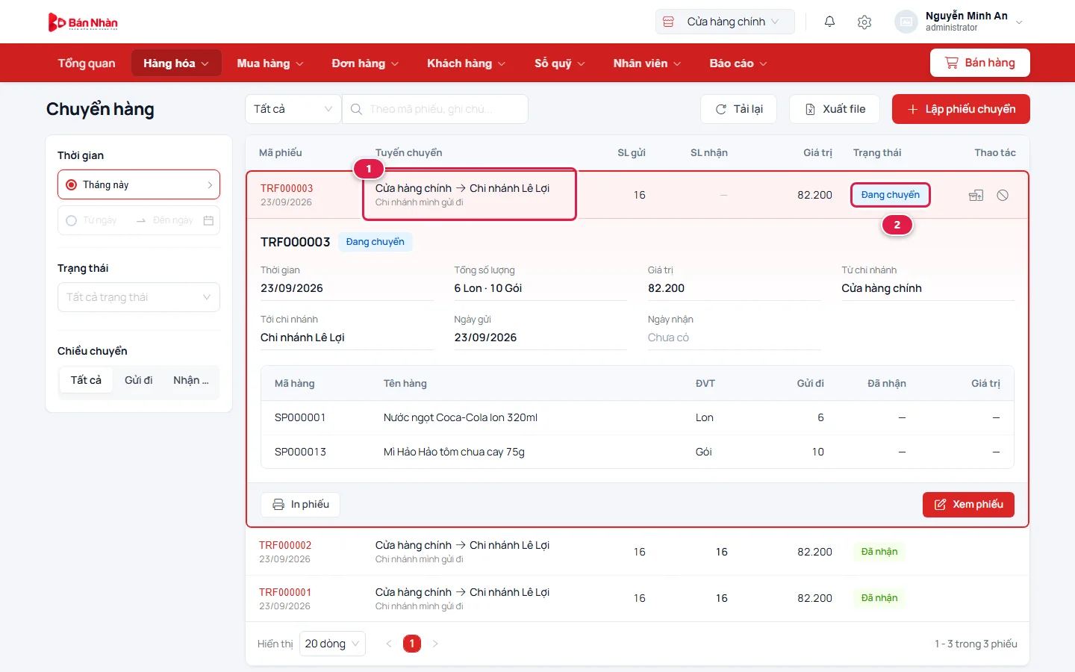1075x672 pixels.
Task: Click the user avatar icon
Action: coord(906,22)
